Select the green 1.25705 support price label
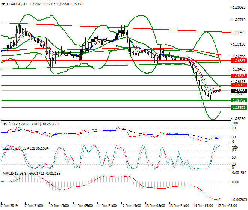Viewport: 248px width, 210px height. tap(239, 100)
